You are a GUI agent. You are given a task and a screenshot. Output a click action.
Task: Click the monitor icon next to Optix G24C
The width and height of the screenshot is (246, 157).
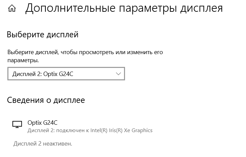17,124
